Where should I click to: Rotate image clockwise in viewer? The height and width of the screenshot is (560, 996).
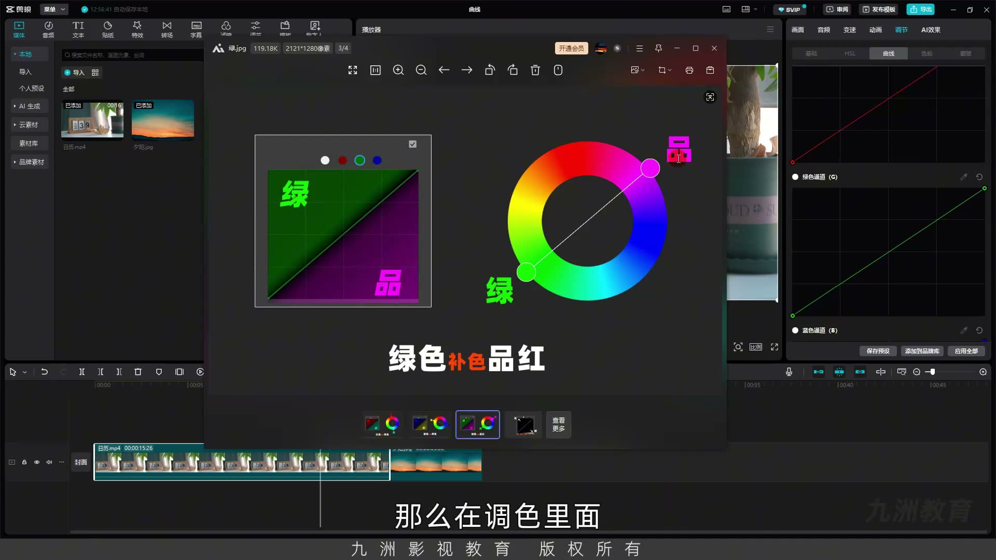[513, 70]
